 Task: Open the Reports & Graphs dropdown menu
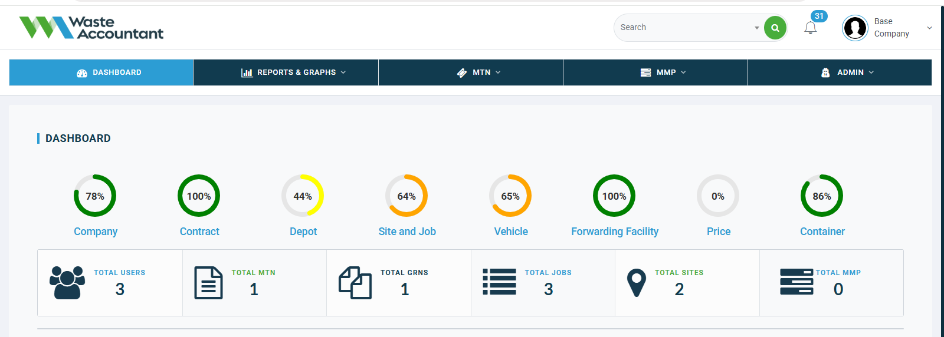(293, 72)
